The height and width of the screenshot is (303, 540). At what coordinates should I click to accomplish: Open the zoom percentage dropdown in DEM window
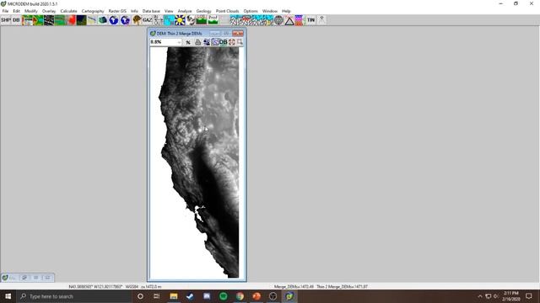point(179,42)
